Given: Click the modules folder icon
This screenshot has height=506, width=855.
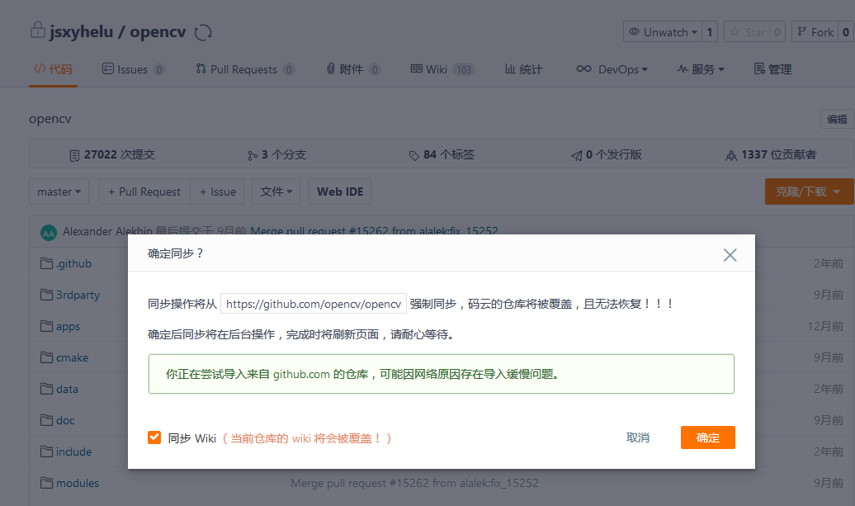Looking at the screenshot, I should coord(46,483).
